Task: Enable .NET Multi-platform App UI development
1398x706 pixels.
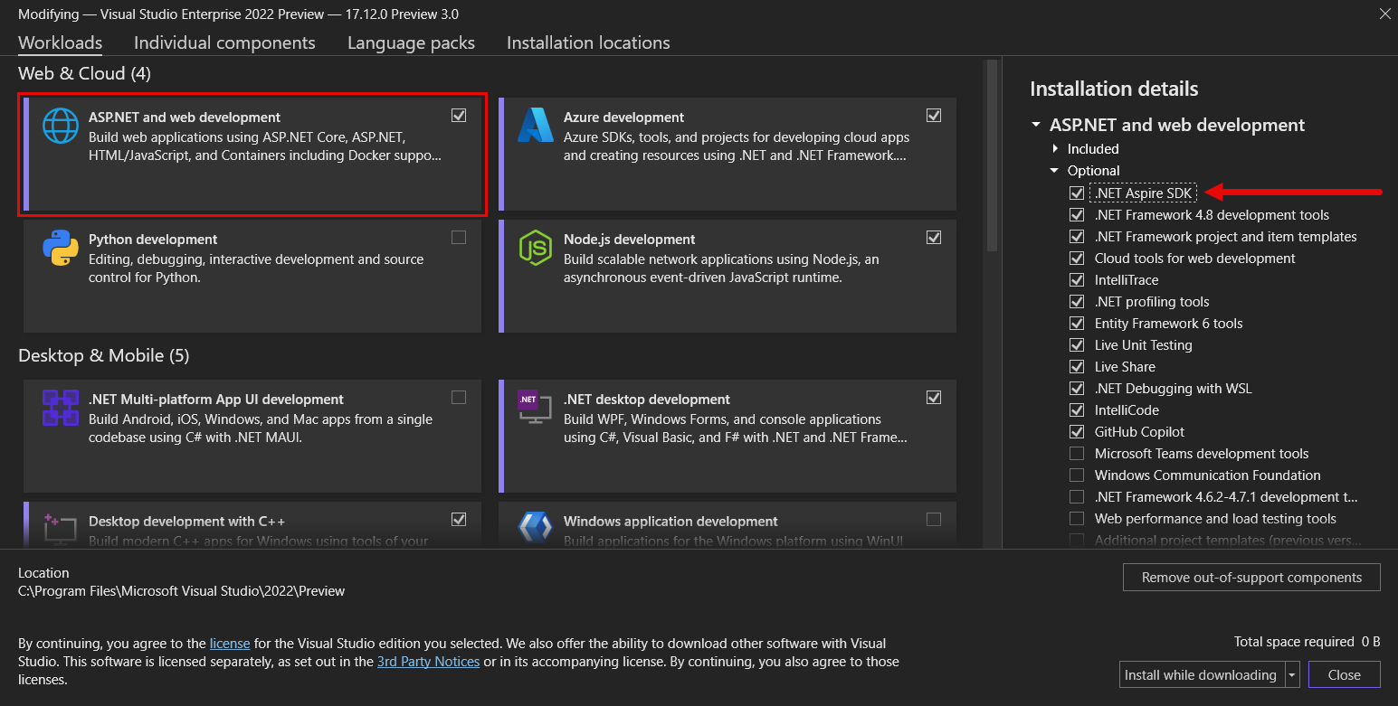Action: coord(459,398)
